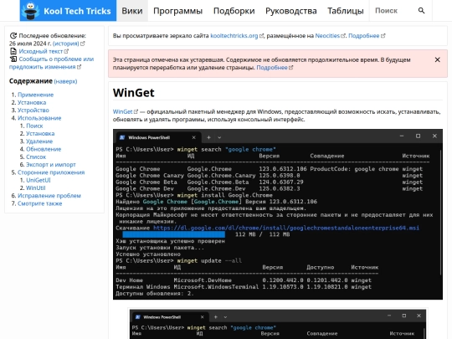Close the PowerShell tab in the second screenshot
The width and height of the screenshot is (452, 339).
tap(202, 316)
